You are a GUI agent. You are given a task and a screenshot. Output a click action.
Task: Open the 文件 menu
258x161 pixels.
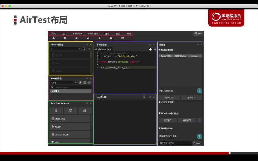click(x=53, y=34)
